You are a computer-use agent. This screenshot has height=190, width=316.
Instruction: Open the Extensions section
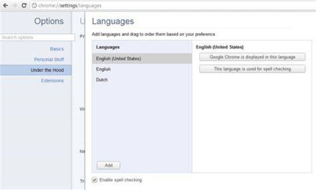(x=52, y=81)
